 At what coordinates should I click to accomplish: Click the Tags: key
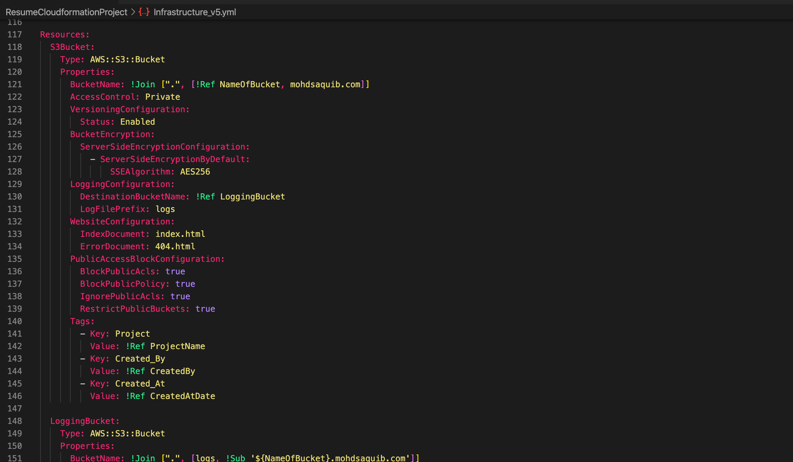pyautogui.click(x=82, y=321)
